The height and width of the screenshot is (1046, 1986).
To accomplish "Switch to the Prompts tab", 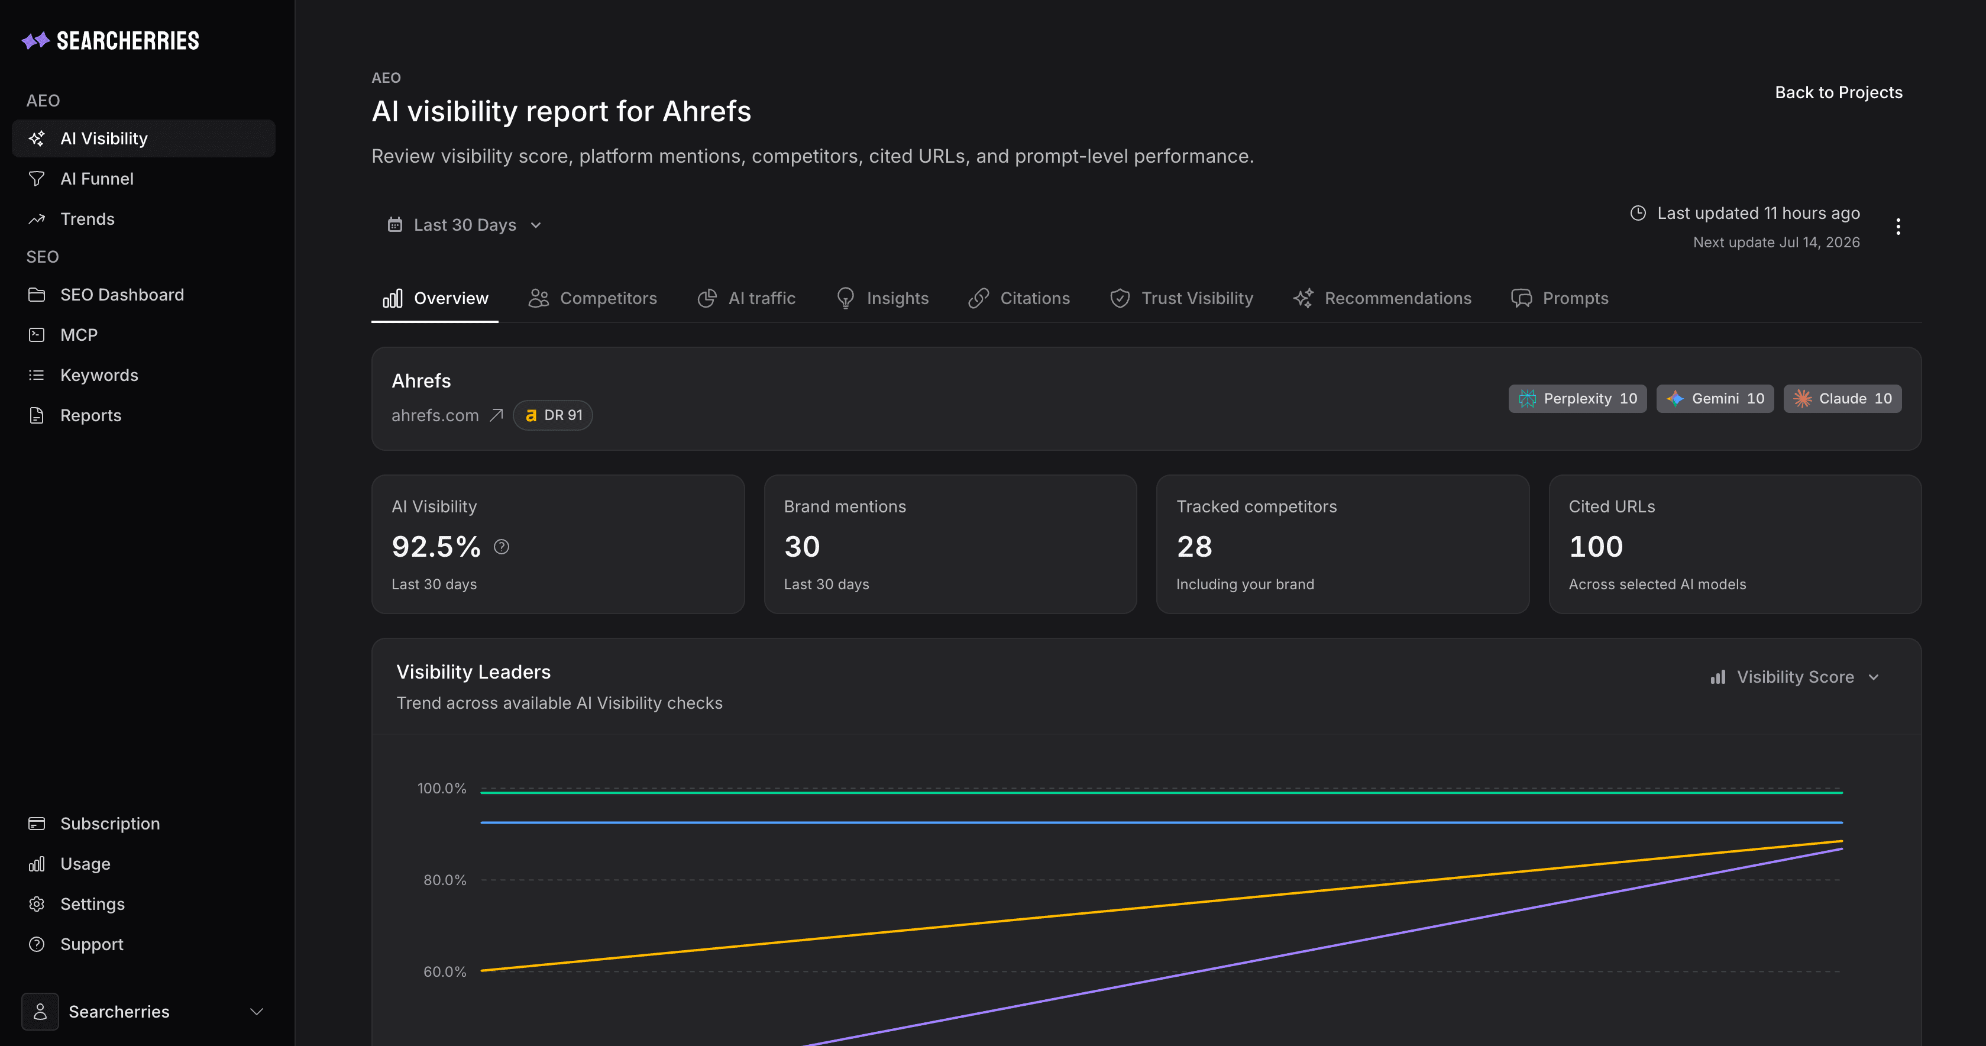I will [1560, 299].
